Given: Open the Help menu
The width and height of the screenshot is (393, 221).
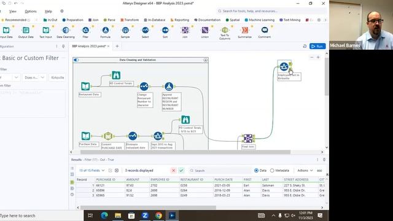Looking at the screenshot, I should pos(49,11).
